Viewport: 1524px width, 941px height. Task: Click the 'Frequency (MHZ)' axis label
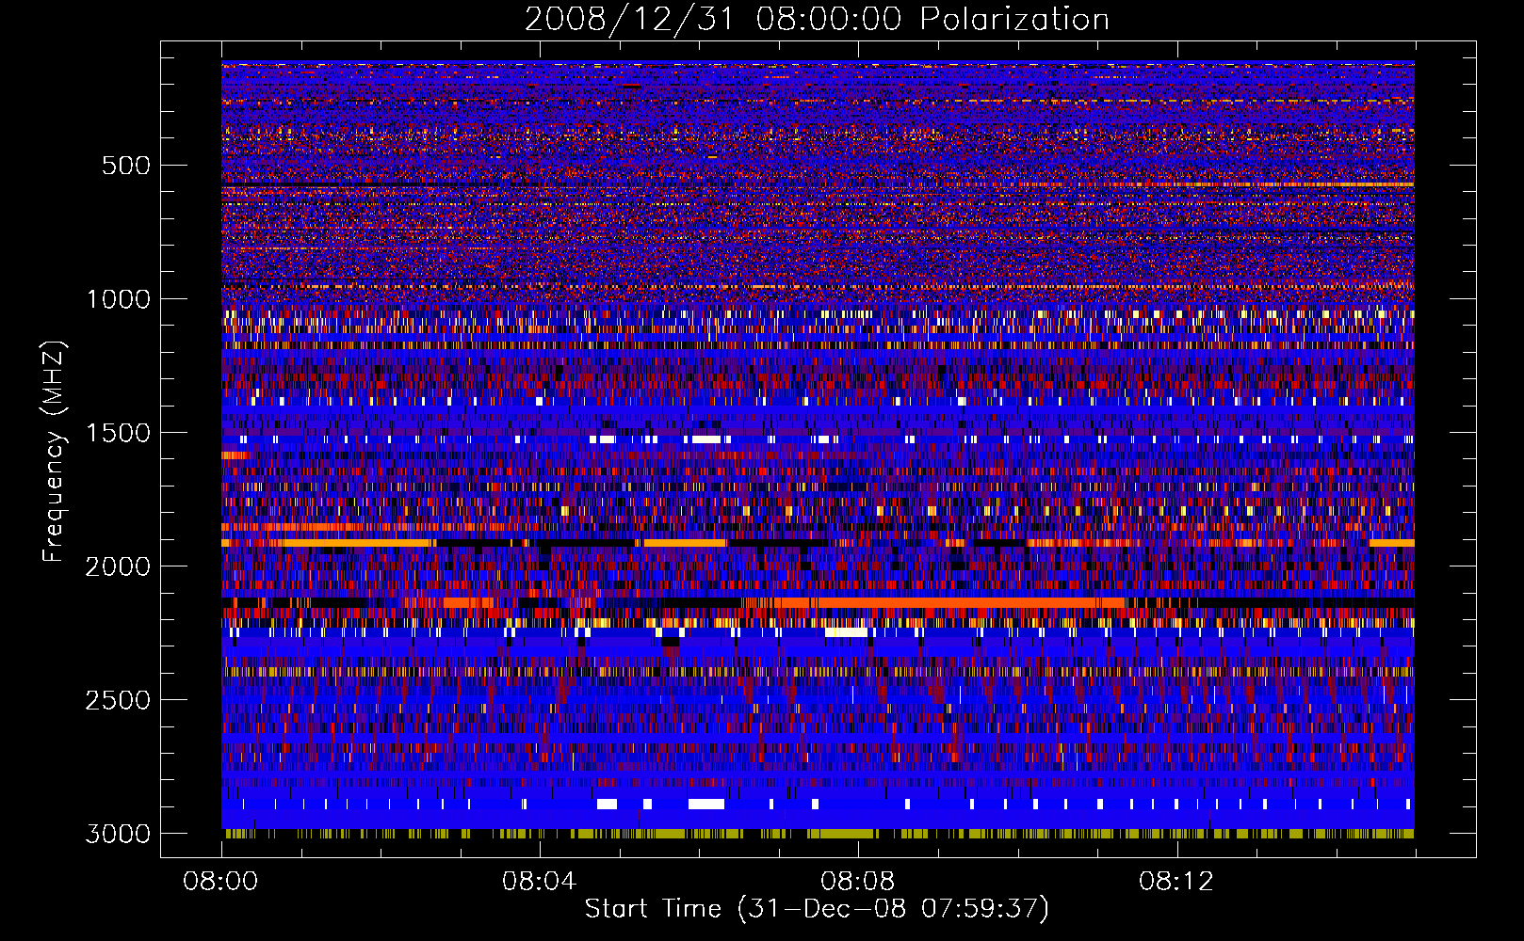pyautogui.click(x=54, y=452)
